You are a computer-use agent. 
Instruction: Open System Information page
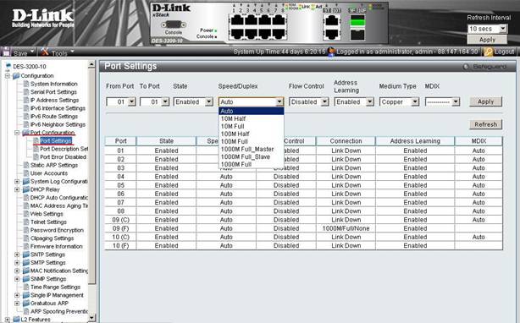[x=53, y=84]
